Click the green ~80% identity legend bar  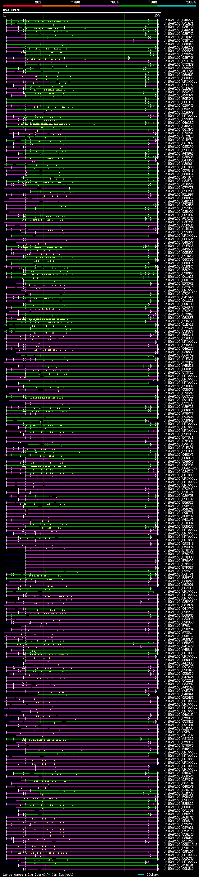[138, 6]
